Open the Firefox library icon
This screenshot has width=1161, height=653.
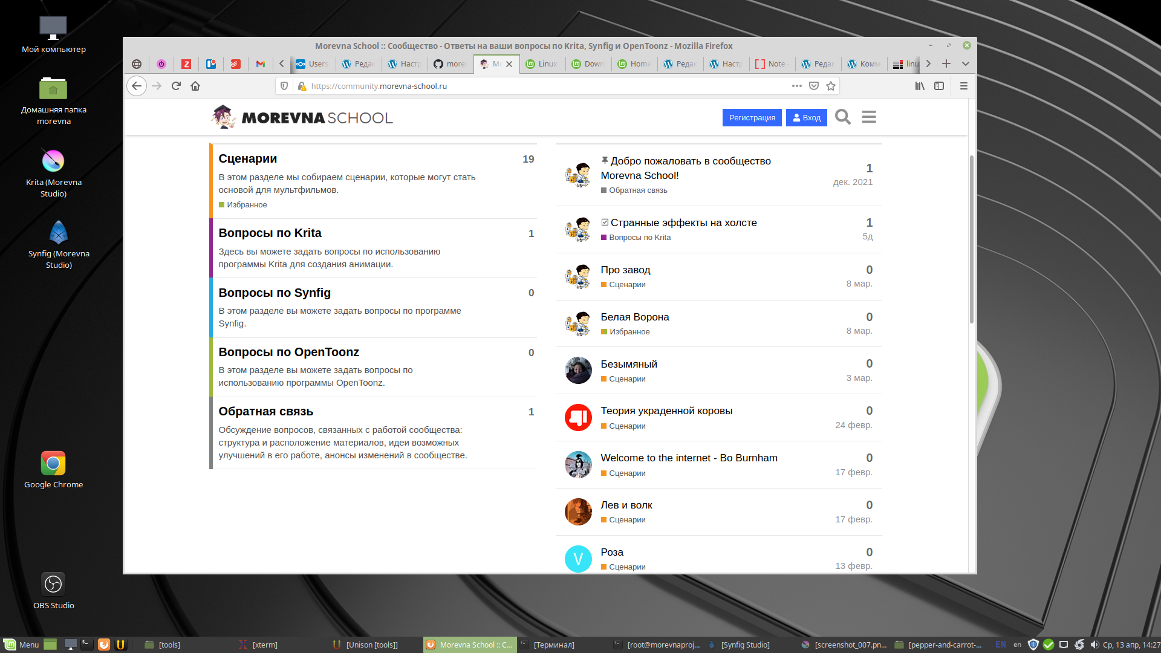[x=920, y=86]
